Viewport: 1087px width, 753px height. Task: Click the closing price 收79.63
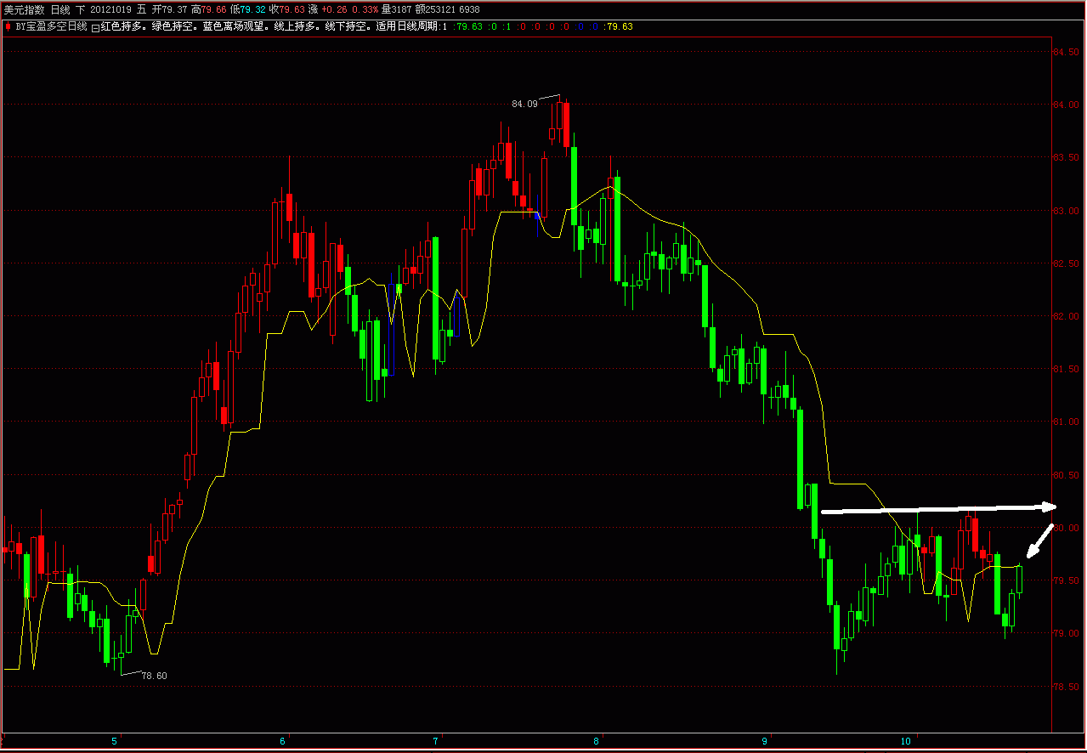pos(286,9)
